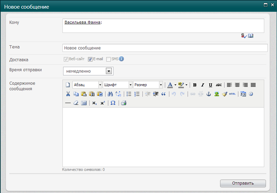
Task: Click the new document icon in the editor
Action: pos(68,85)
